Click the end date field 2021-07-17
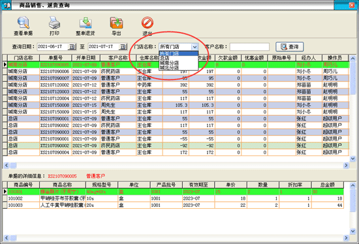The height and width of the screenshot is (244, 359). 104,47
